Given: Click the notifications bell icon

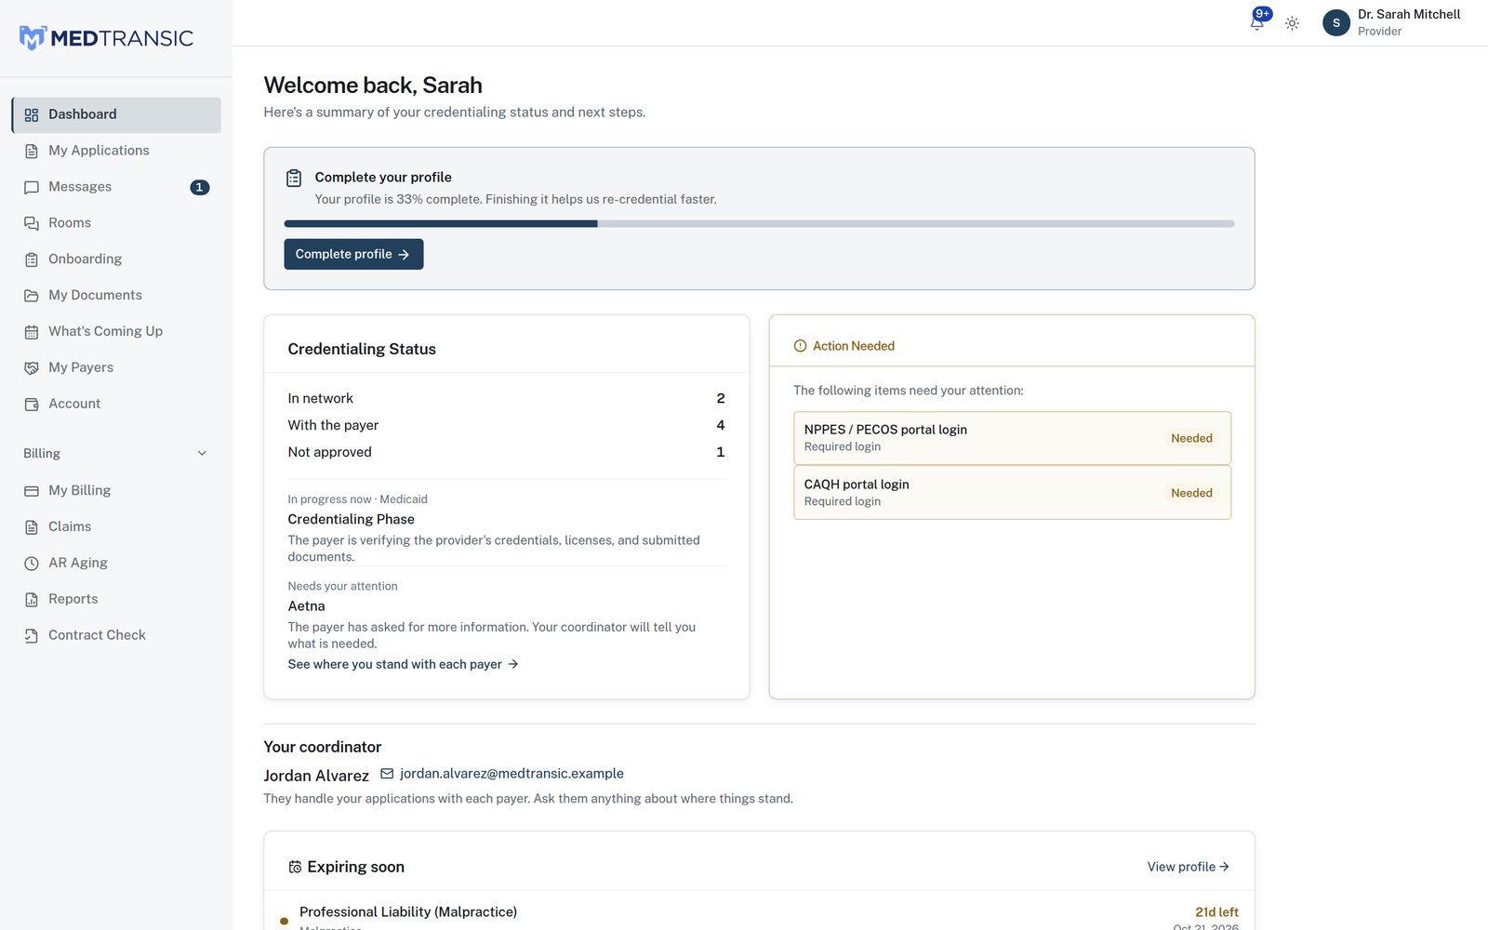Looking at the screenshot, I should (1256, 22).
